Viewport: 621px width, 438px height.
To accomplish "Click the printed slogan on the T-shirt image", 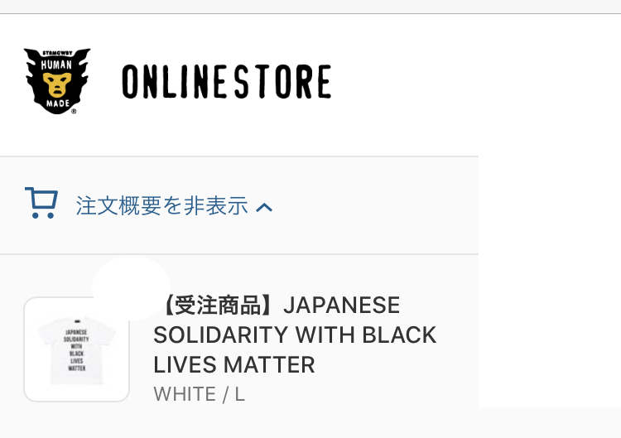I will click(76, 349).
